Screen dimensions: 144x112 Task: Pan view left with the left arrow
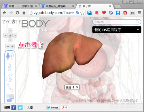5,35
